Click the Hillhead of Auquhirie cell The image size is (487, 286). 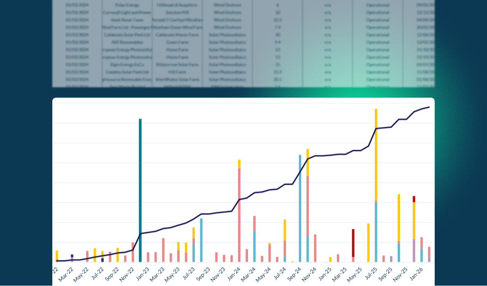pos(177,5)
